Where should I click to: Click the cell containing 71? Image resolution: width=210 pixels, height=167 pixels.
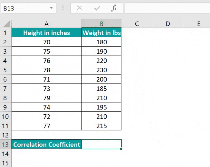pyautogui.click(x=46, y=79)
